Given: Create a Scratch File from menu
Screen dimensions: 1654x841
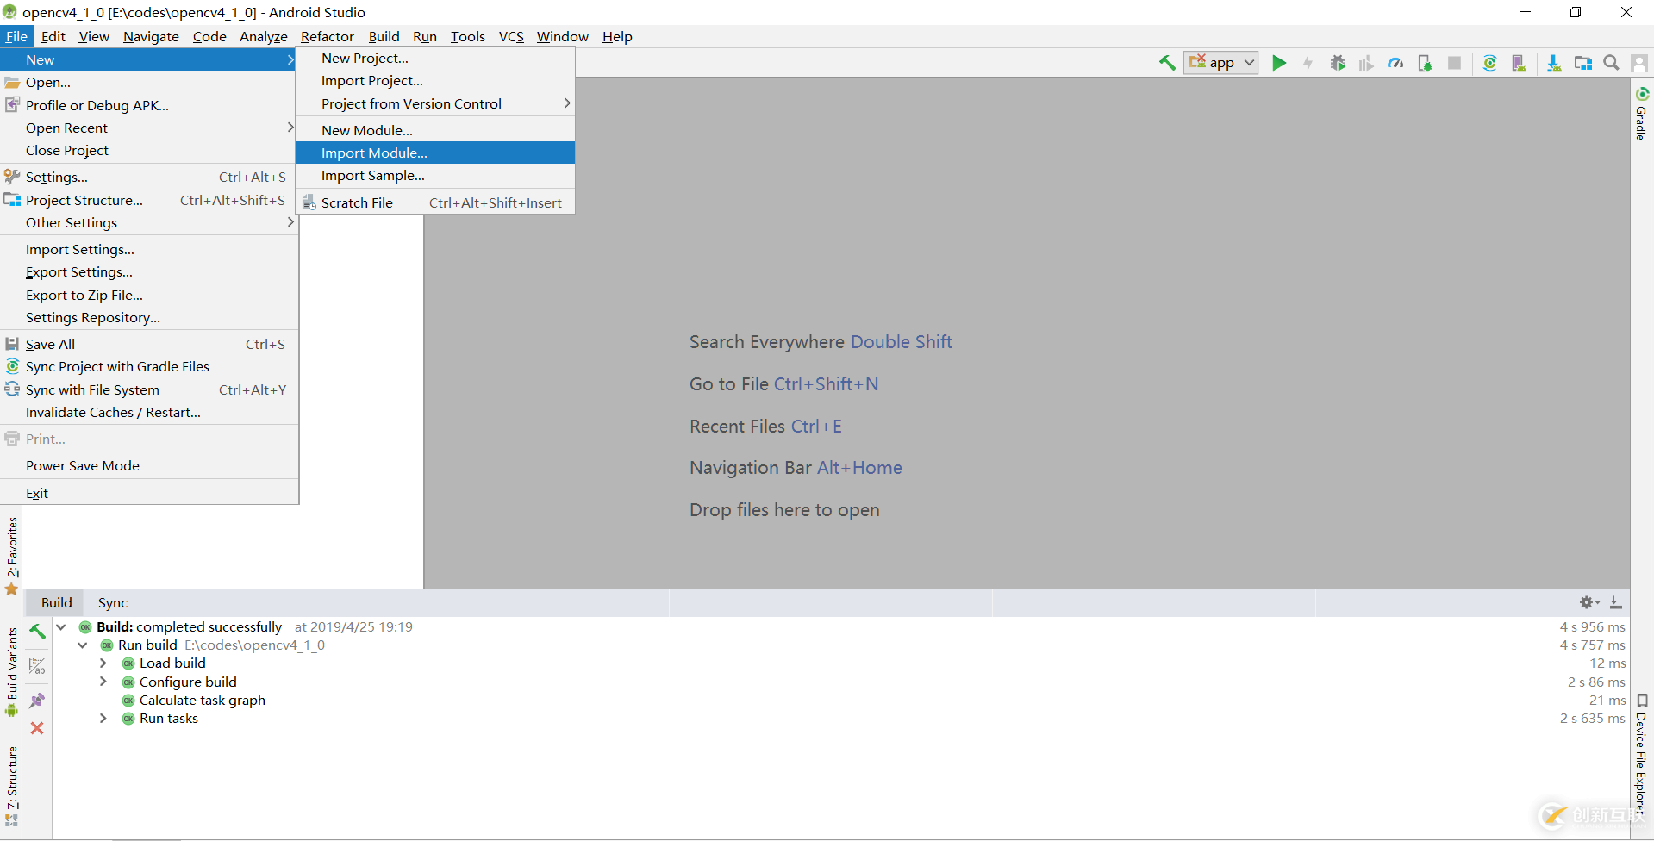Looking at the screenshot, I should (435, 202).
